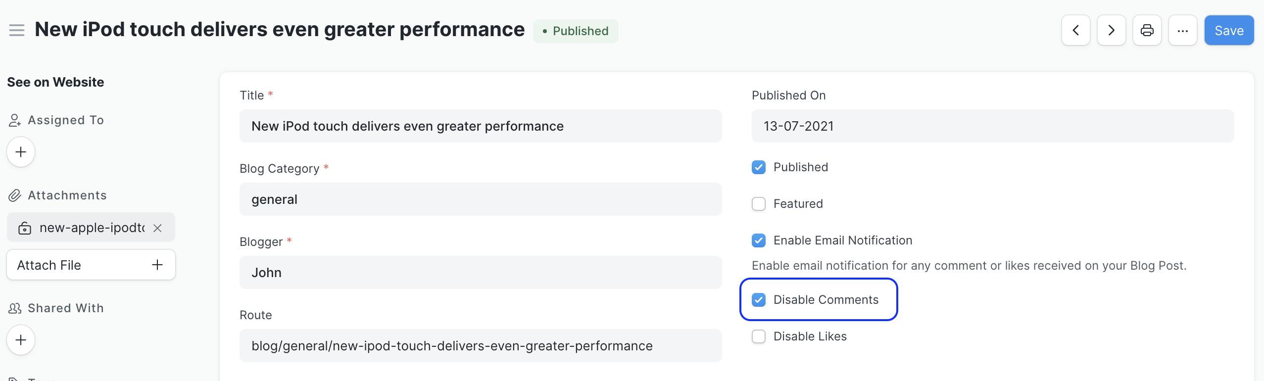Print this blog post
Screen dimensions: 1264x381
[1147, 30]
